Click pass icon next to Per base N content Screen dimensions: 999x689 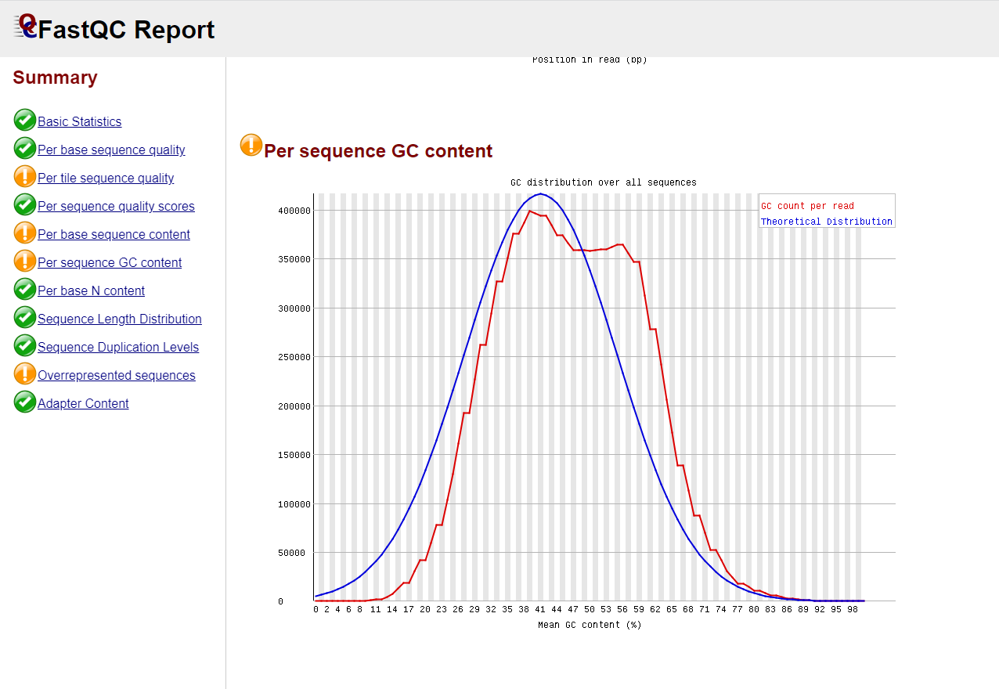point(25,290)
